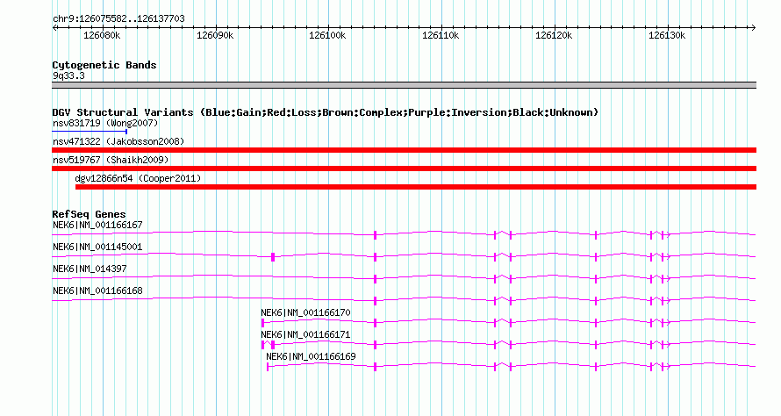Open the NEK6|NM_014397 transcript label

(x=90, y=269)
